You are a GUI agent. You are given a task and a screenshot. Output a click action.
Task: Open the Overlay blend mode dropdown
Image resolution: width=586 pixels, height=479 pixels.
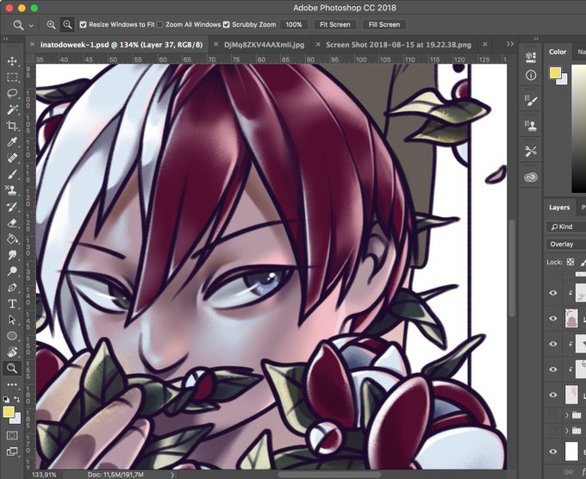click(x=566, y=244)
